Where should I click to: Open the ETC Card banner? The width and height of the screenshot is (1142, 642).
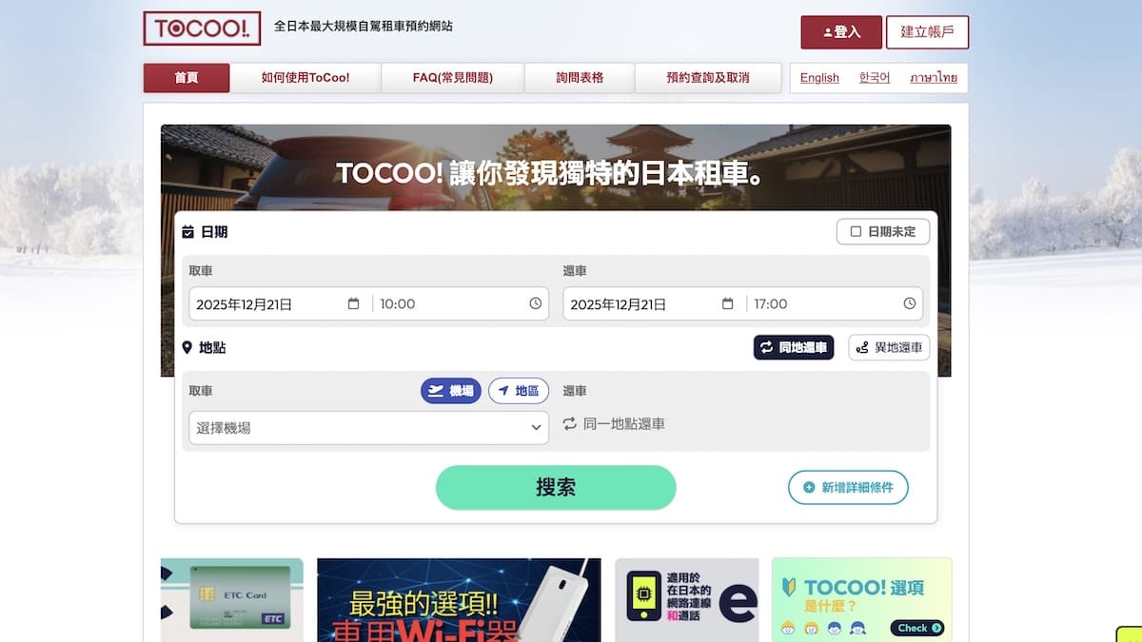(232, 600)
